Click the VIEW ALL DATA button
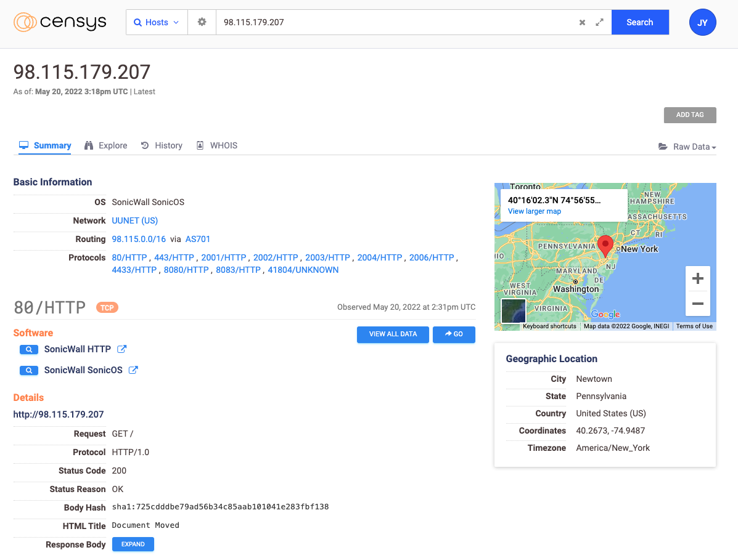 [x=393, y=334]
